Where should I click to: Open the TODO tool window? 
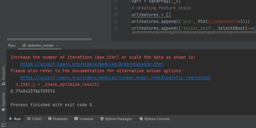(34, 119)
